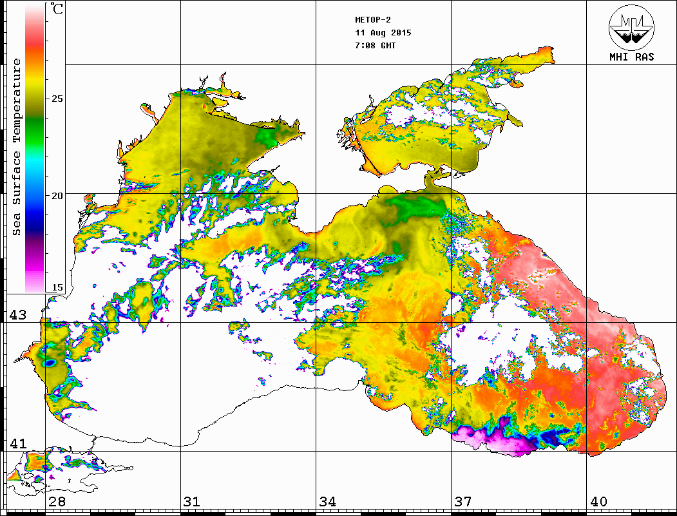677x516 pixels.
Task: Click the date 11 Aug 2015
Action: [x=383, y=33]
